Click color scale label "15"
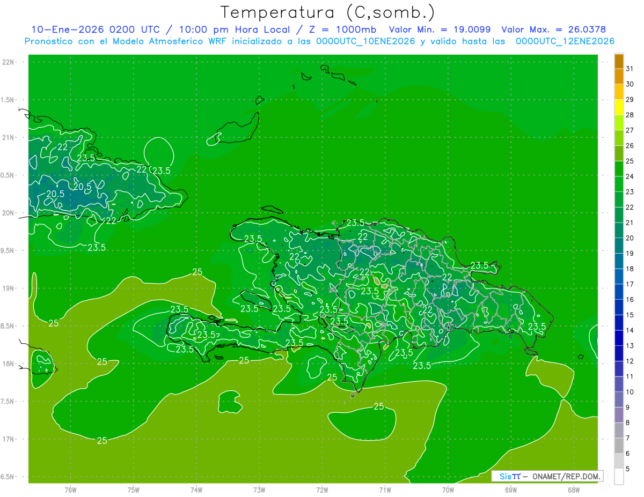The width and height of the screenshot is (644, 497). pyautogui.click(x=630, y=315)
